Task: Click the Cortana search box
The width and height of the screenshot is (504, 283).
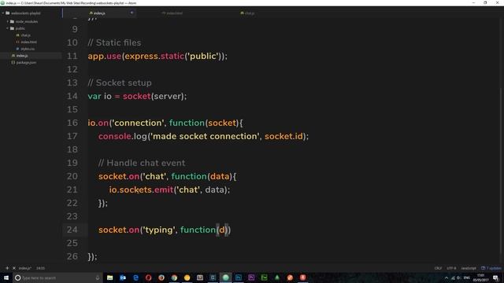Action: [x=57, y=277]
